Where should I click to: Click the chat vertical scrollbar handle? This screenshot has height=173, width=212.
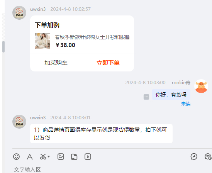click(3, 47)
